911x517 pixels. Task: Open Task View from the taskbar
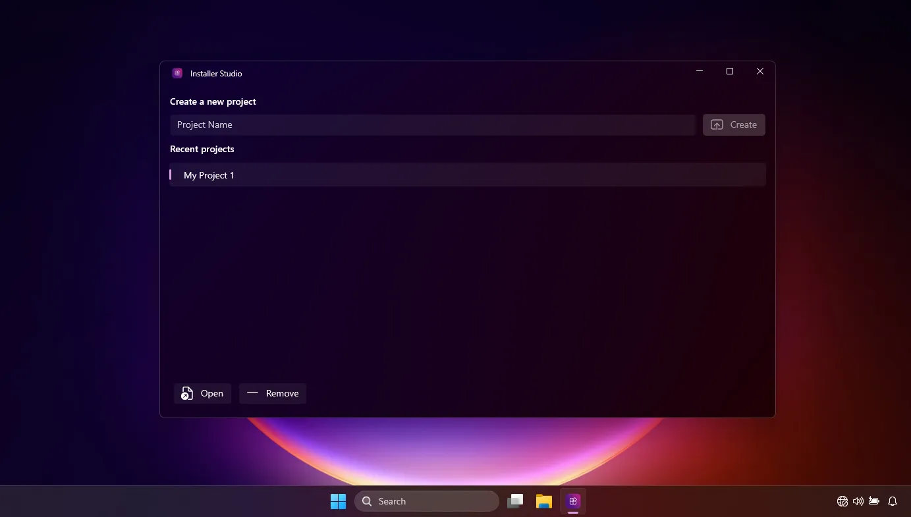point(515,501)
